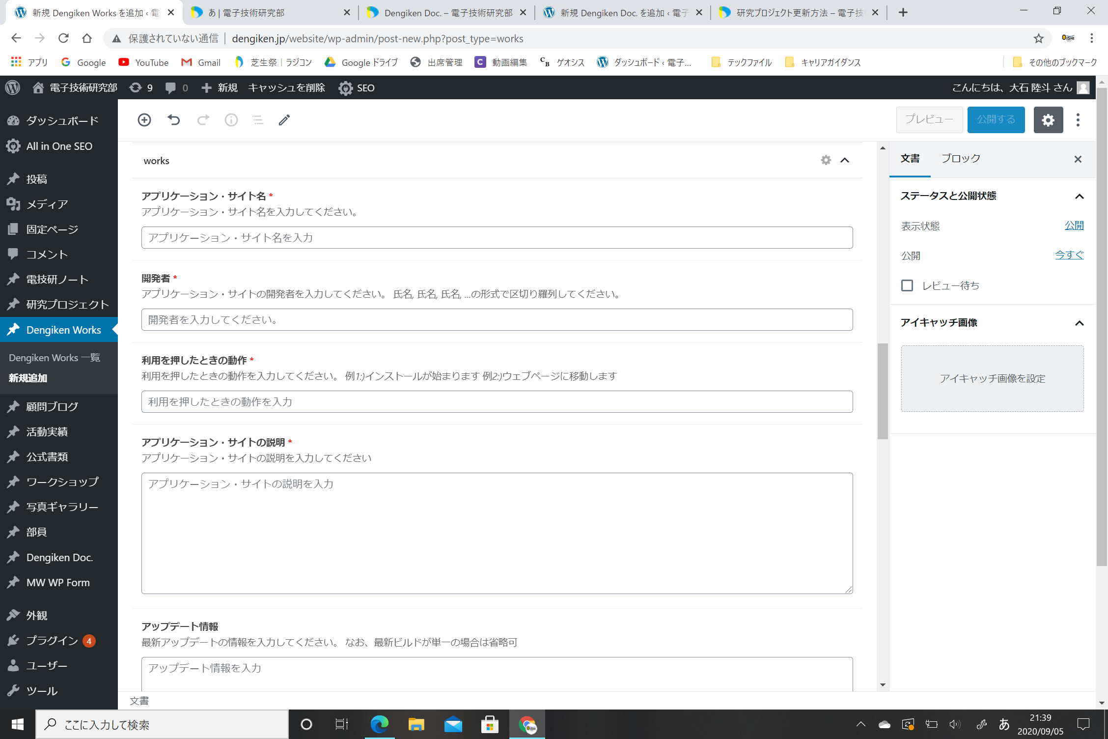Reload the page with browser refresh

click(63, 38)
